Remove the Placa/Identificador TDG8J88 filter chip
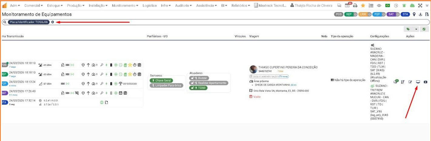The width and height of the screenshot is (431, 141). [52, 22]
